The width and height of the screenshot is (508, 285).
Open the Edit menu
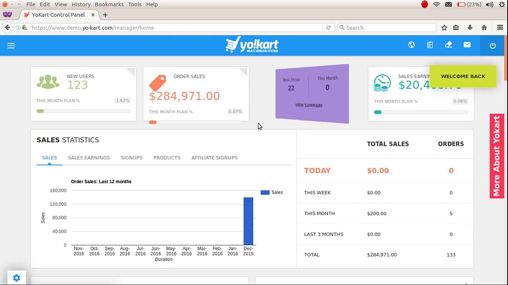tap(45, 4)
